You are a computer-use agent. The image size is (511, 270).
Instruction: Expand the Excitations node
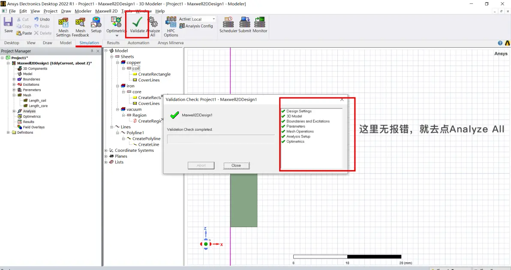click(x=14, y=84)
